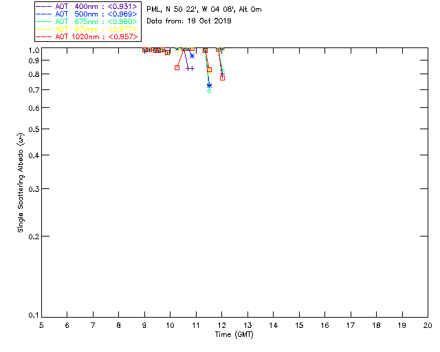Click y-axis tick label 0.5
The height and width of the screenshot is (352, 440).
[x=34, y=129]
